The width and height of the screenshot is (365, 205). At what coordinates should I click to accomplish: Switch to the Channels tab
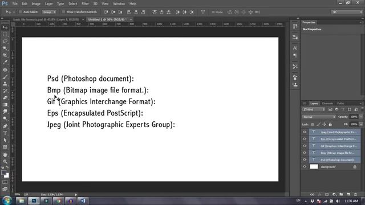327,104
